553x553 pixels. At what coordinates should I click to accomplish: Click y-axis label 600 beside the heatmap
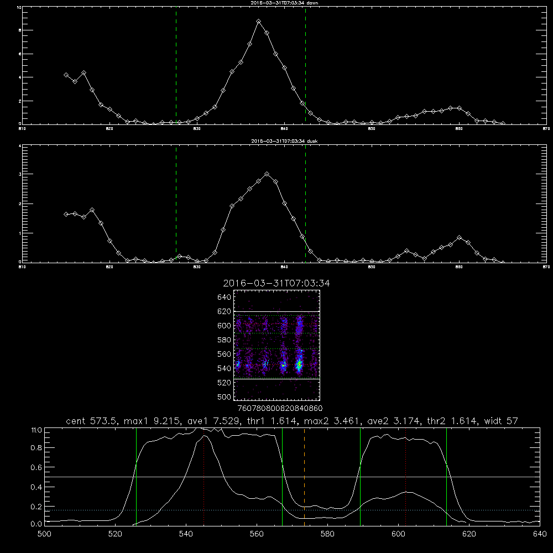tap(225, 326)
